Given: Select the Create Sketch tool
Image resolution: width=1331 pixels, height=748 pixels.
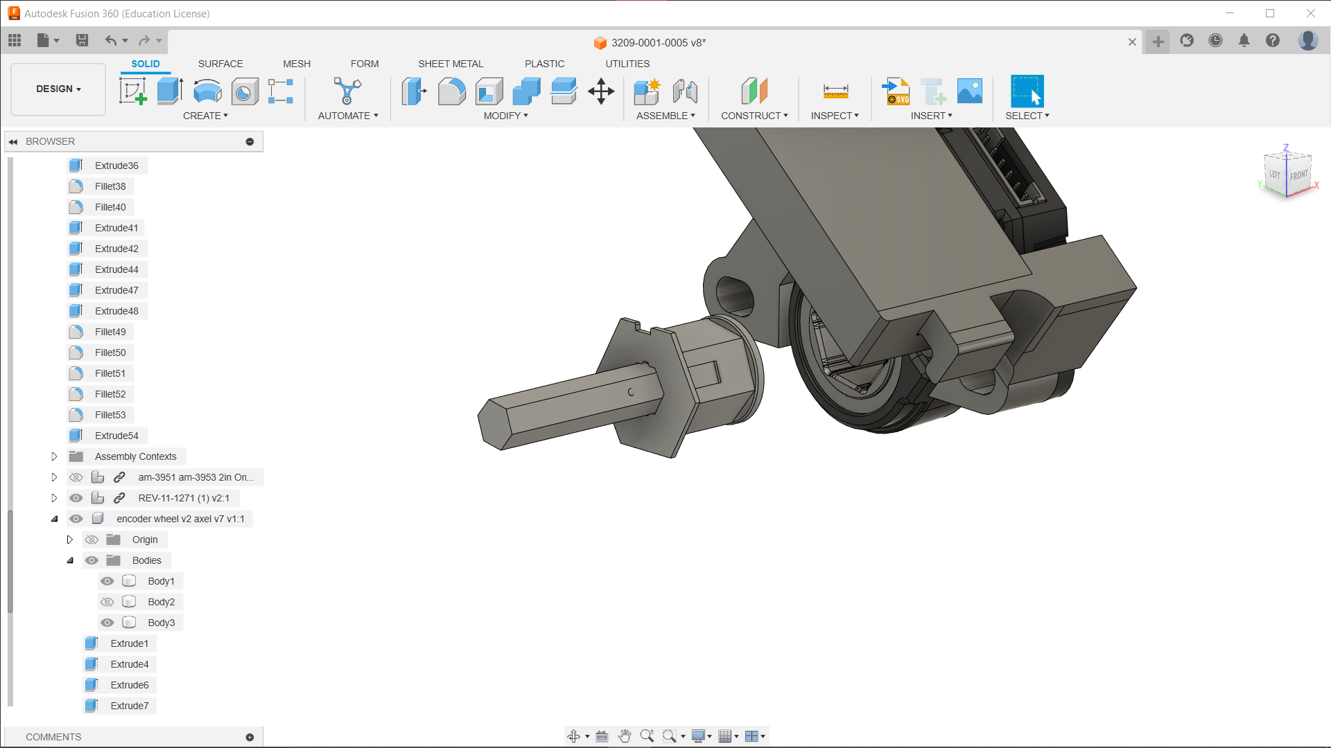Looking at the screenshot, I should 132,91.
